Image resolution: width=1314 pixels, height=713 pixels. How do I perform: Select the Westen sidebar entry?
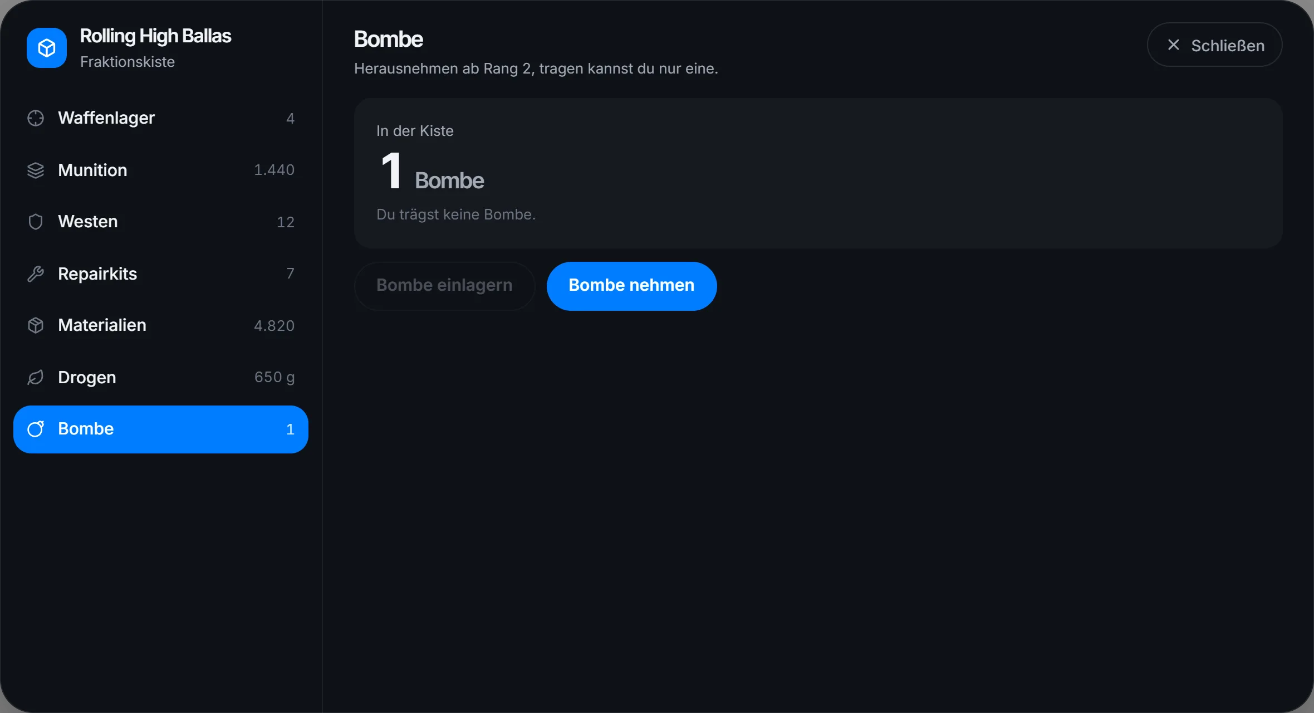pyautogui.click(x=161, y=222)
